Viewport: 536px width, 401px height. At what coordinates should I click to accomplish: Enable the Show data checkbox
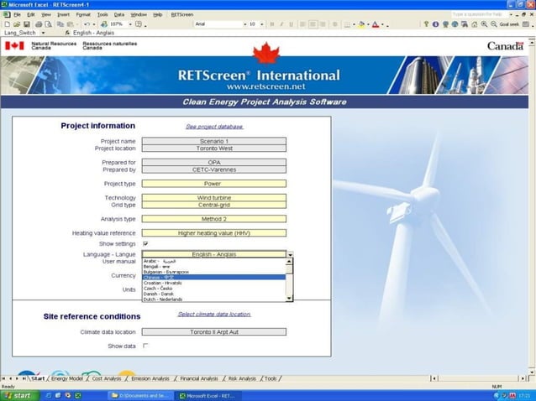[x=145, y=346]
